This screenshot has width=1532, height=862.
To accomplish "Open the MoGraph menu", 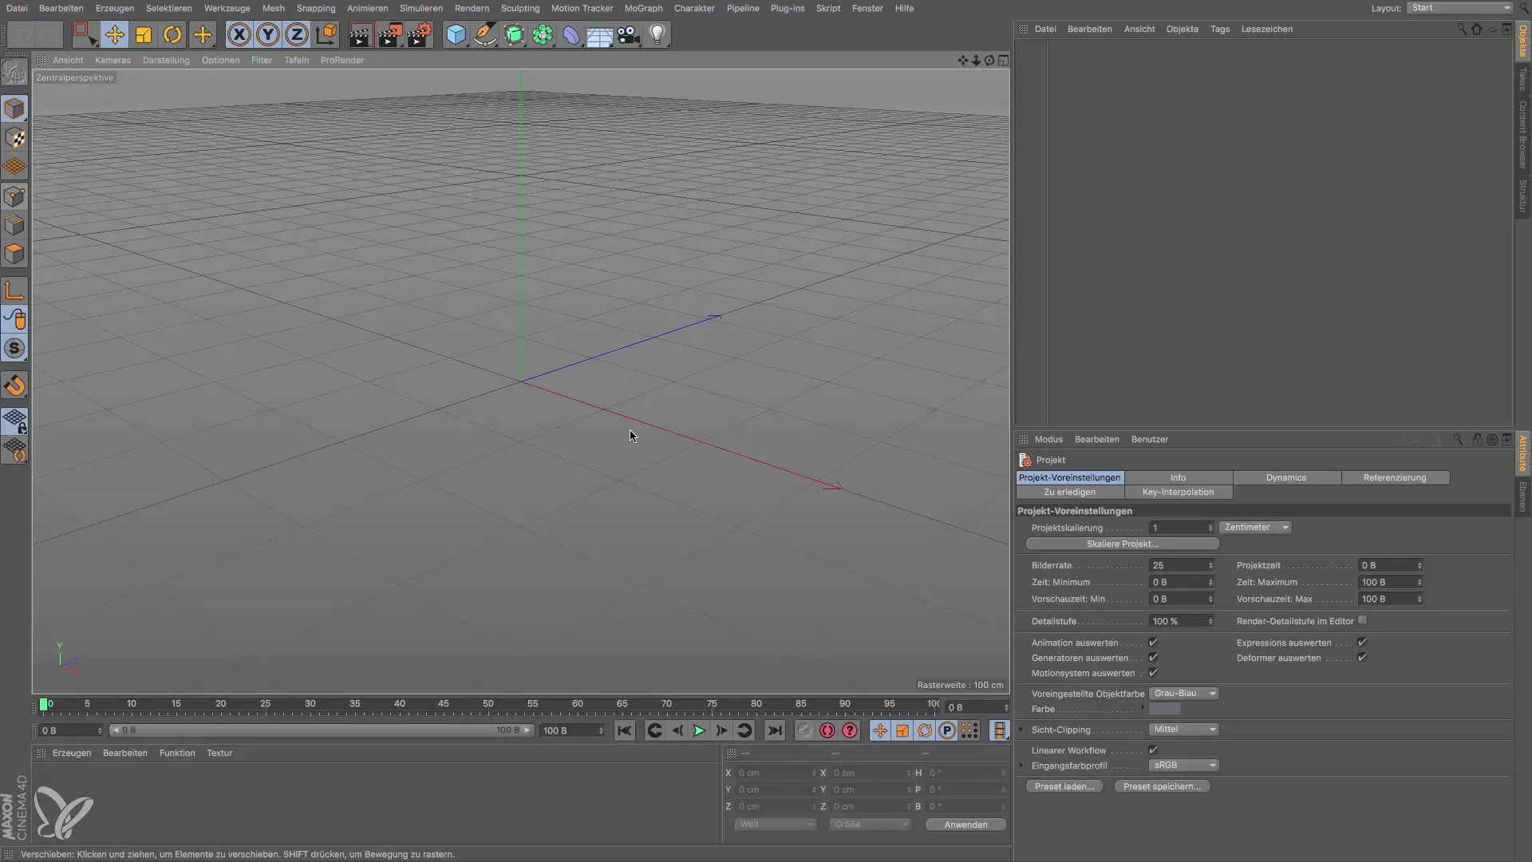I will tap(643, 8).
